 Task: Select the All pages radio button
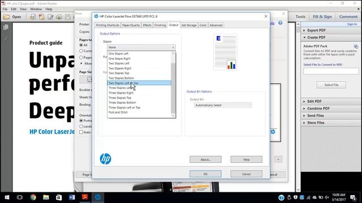[x=81, y=45]
